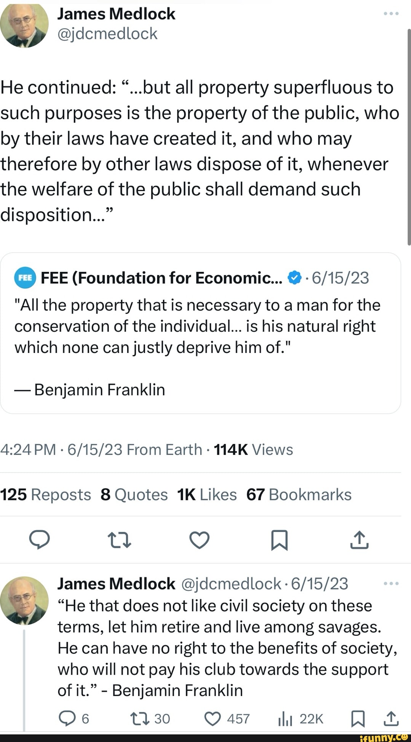
Task: Open the reply tweet's three-dot more menu
Action: click(391, 584)
